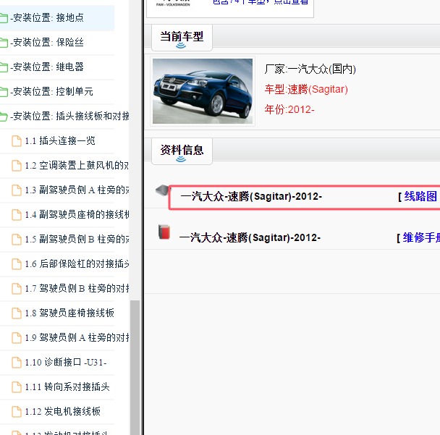This screenshot has height=435, width=440.
Task: Open 1.8 驾驶员座椅接线板 entry
Action: click(69, 313)
